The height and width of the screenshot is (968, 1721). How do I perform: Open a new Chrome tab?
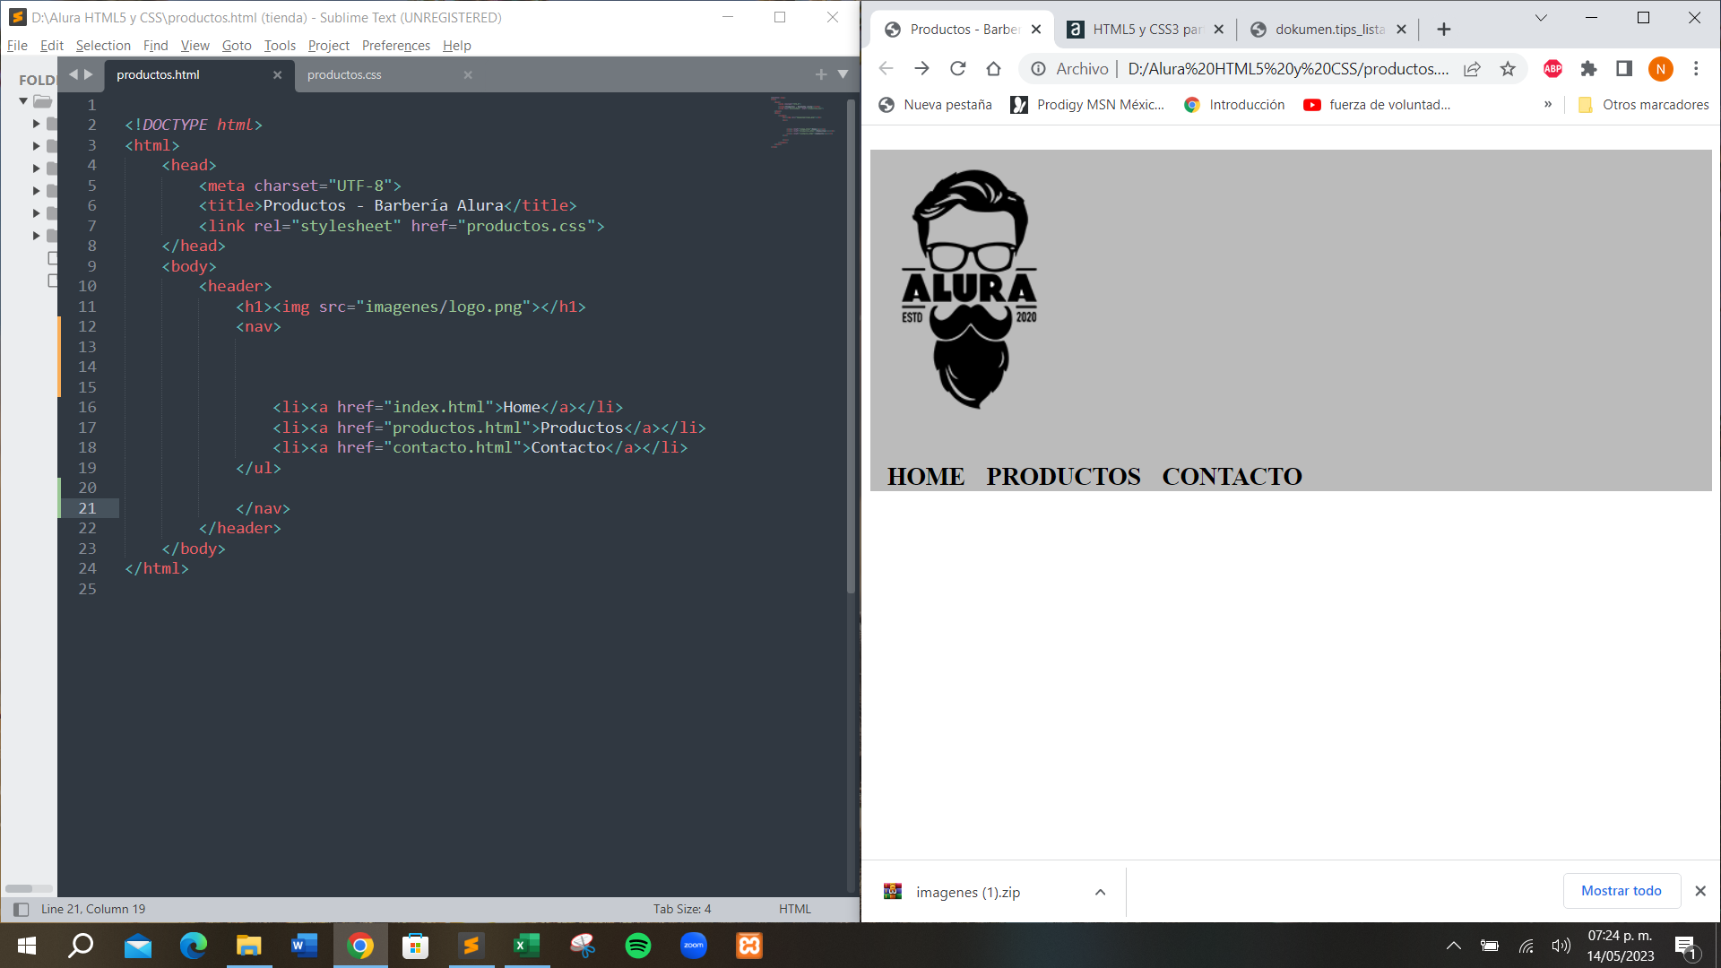(x=1443, y=30)
